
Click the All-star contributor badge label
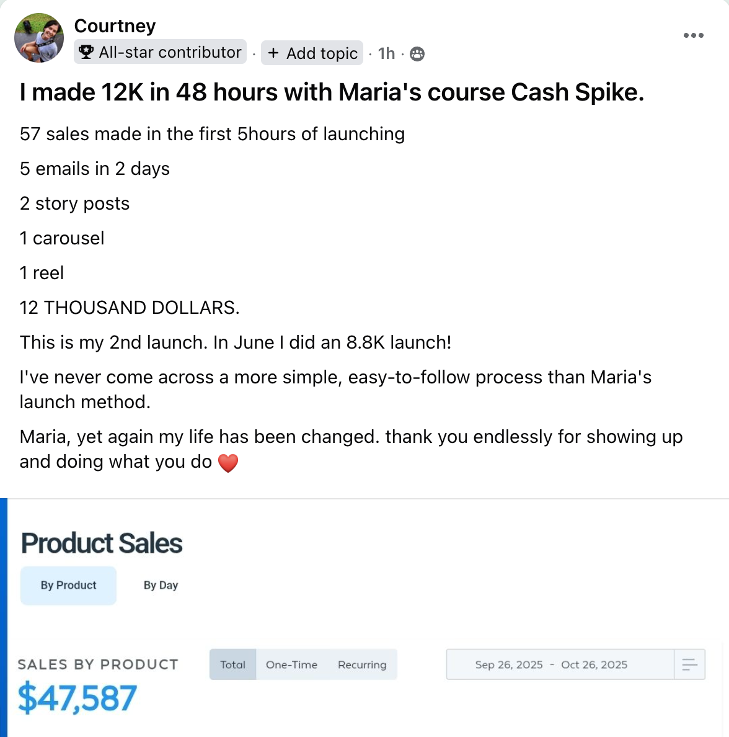pyautogui.click(x=170, y=52)
